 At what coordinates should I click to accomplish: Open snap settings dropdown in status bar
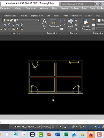pyautogui.click(x=61, y=127)
